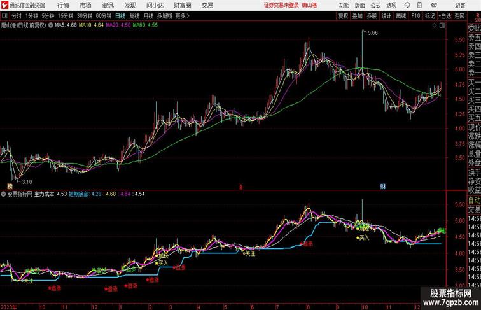Click the 返回 back button
This screenshot has height=310, width=481.
click(459, 16)
